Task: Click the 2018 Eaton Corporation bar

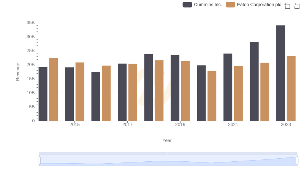Action: (159, 91)
